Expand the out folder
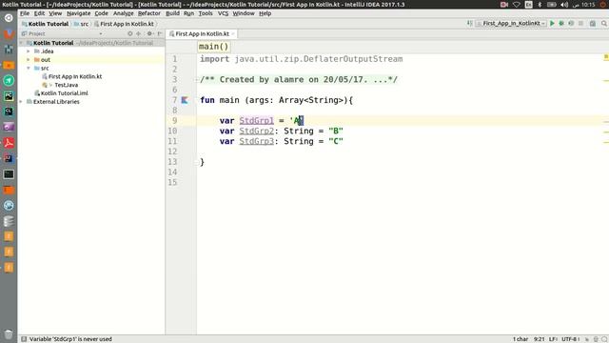 29,60
